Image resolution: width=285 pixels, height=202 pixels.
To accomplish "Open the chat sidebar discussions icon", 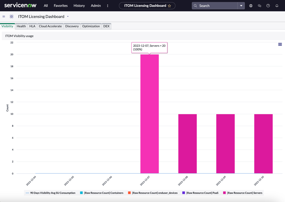I will [260, 6].
